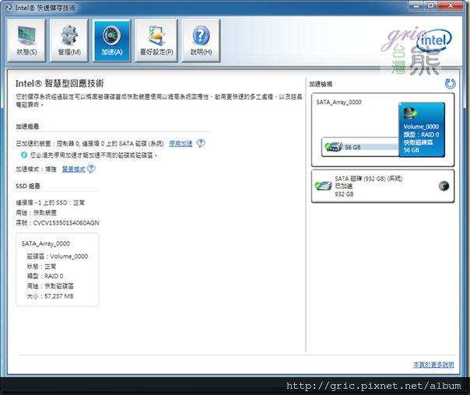The width and height of the screenshot is (470, 395).
Task: Click the info icon beside acceleration notice
Action: click(x=24, y=155)
